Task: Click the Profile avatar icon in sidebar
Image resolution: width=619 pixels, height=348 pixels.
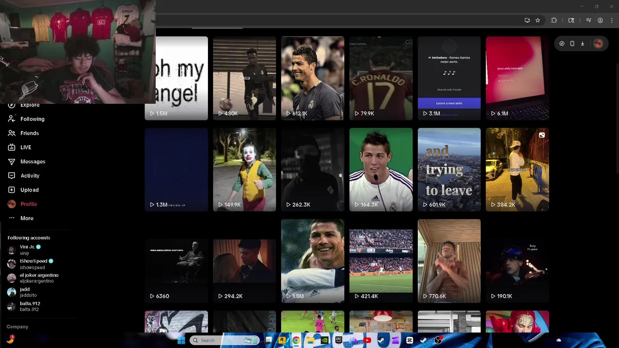Action: (x=12, y=204)
